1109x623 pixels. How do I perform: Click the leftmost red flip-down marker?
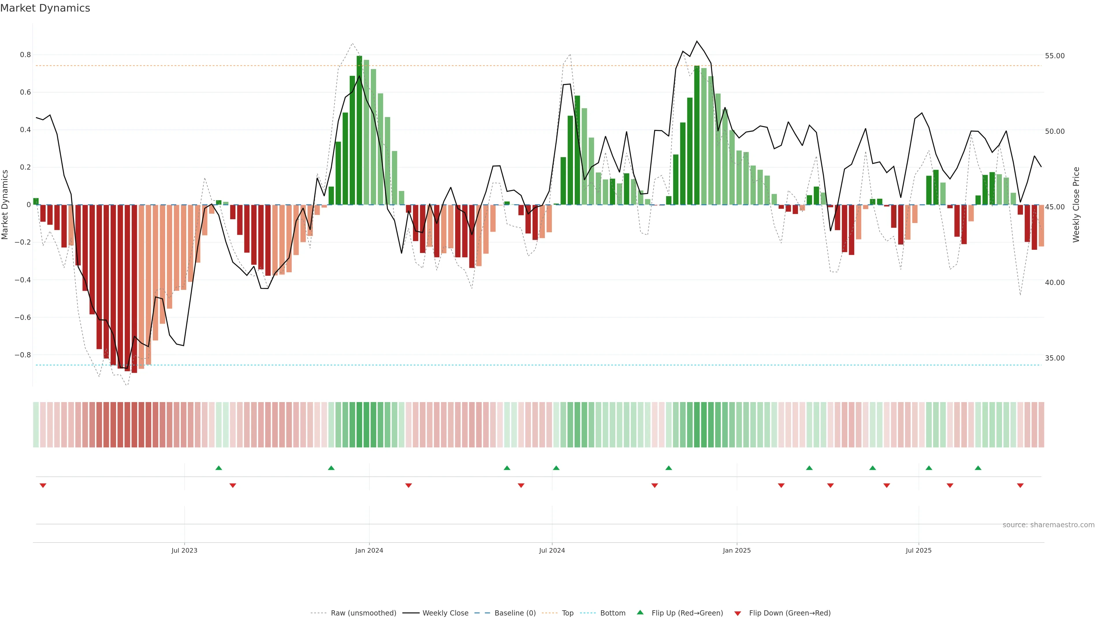coord(43,485)
